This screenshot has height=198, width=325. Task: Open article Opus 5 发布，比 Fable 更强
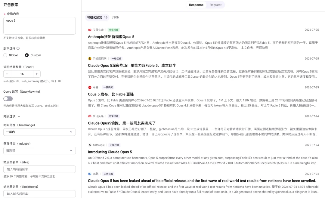coord(111,94)
